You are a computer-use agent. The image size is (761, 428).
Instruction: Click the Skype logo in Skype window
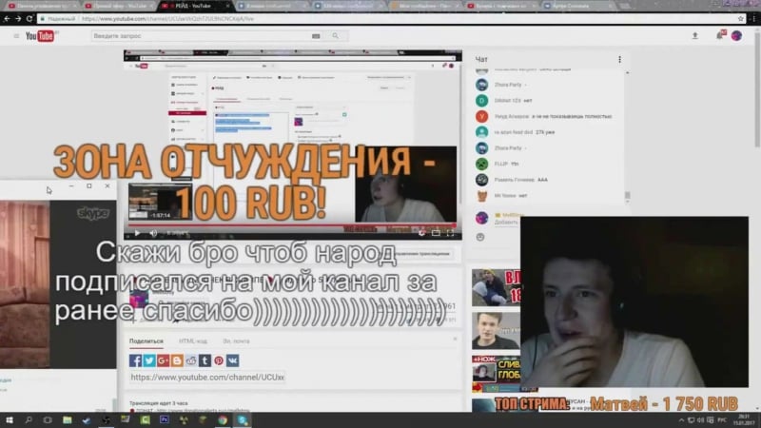92,213
